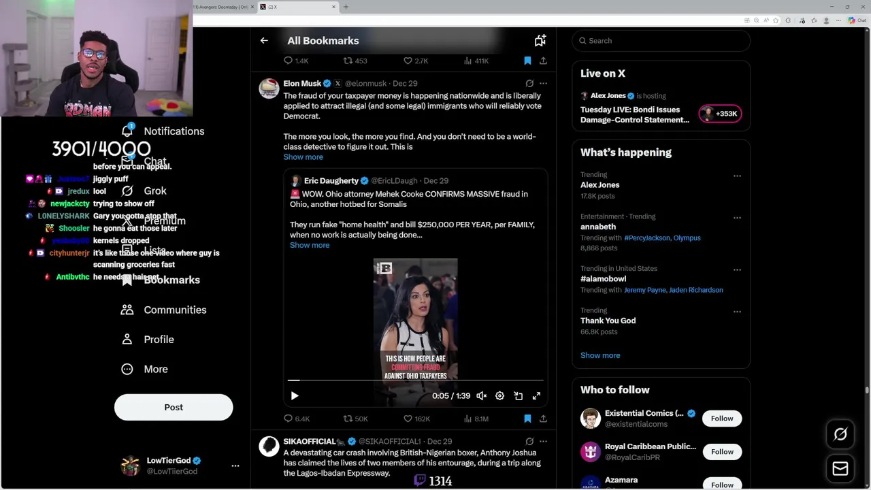Go to Bookmarks in the sidebar
Screen dimensions: 871x490
click(161, 280)
